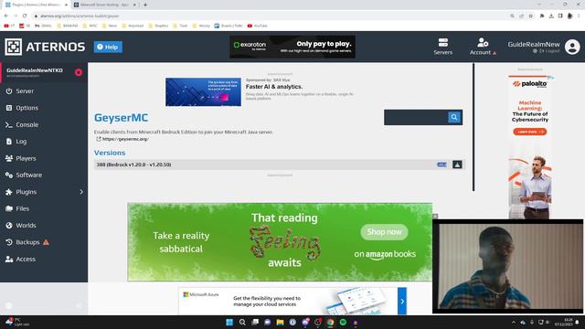Viewport: 585px width, 329px height.
Task: Click the plugin search input field
Action: (x=416, y=118)
